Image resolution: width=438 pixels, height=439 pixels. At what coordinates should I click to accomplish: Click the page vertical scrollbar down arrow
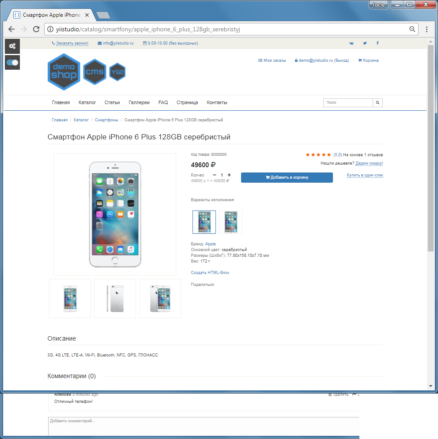(x=430, y=386)
